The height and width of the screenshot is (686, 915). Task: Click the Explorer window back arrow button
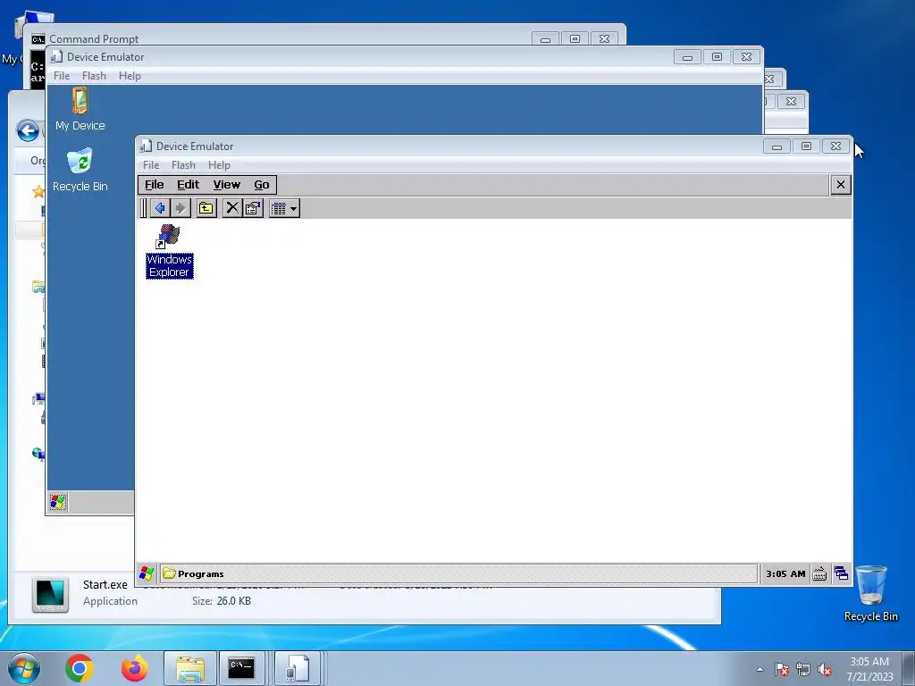[x=28, y=130]
